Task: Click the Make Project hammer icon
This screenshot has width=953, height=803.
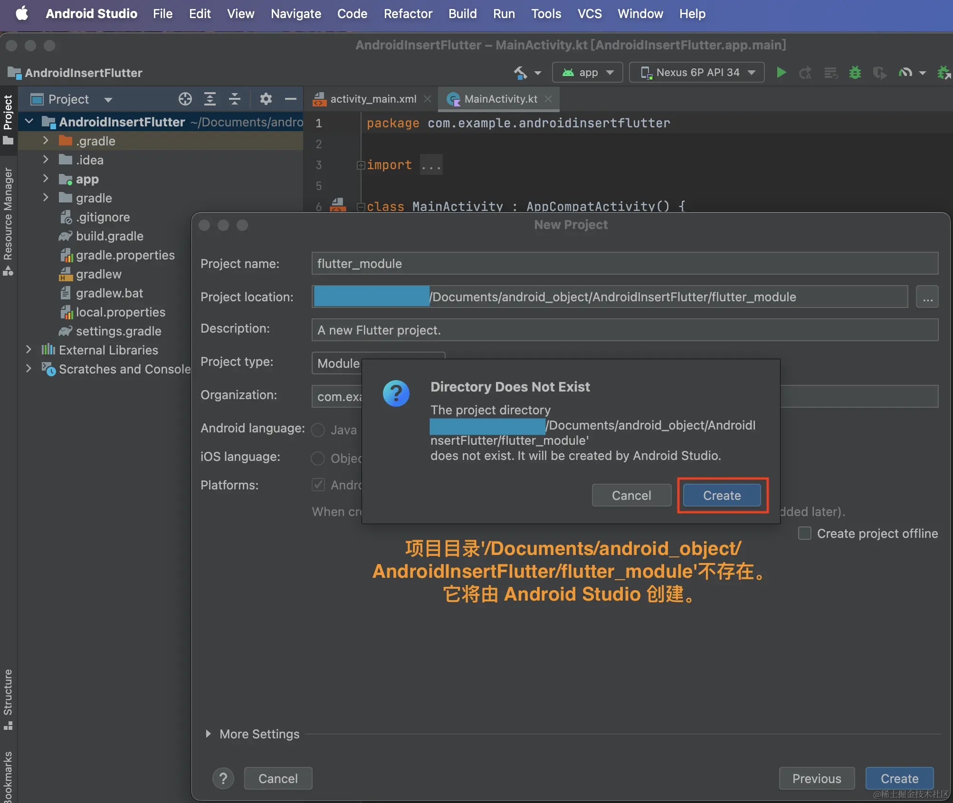Action: click(x=521, y=72)
